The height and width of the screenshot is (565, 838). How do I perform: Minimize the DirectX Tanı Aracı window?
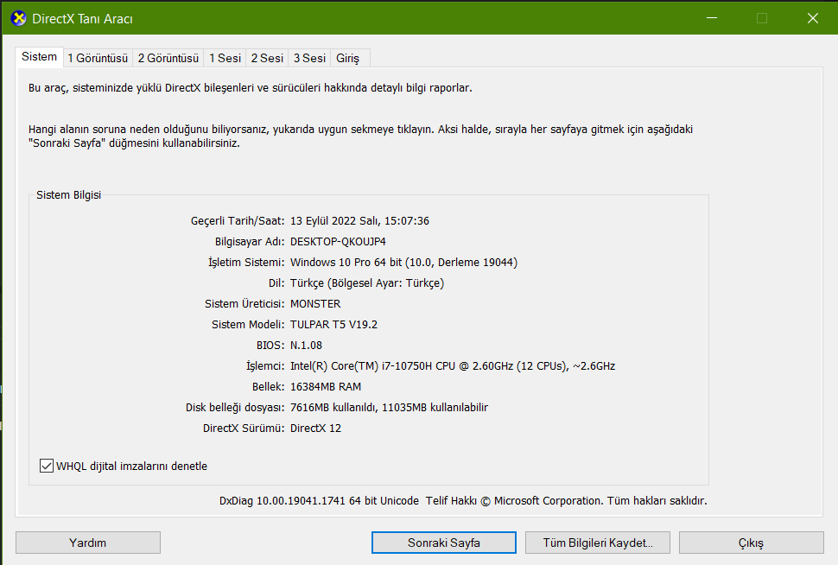pos(712,18)
